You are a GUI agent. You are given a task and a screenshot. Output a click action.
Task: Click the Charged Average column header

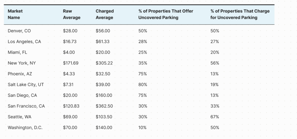[x=104, y=14]
